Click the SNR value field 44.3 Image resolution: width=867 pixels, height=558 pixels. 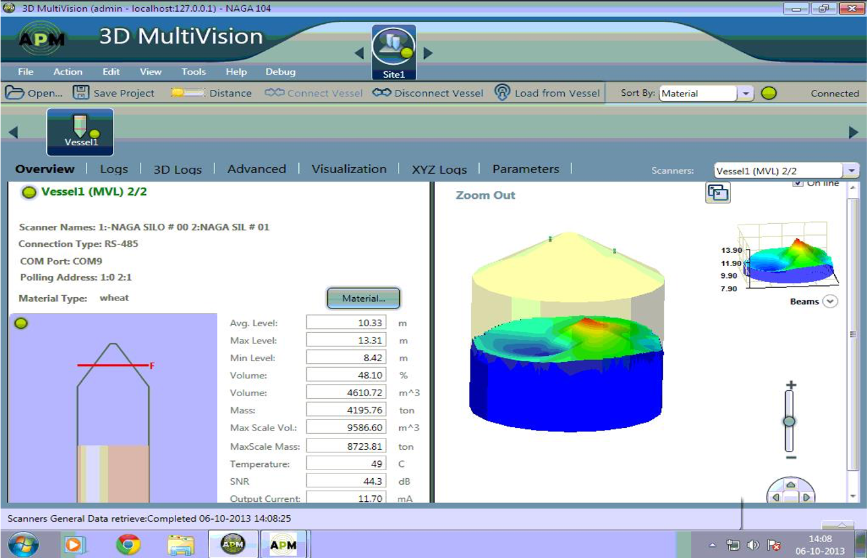point(346,481)
